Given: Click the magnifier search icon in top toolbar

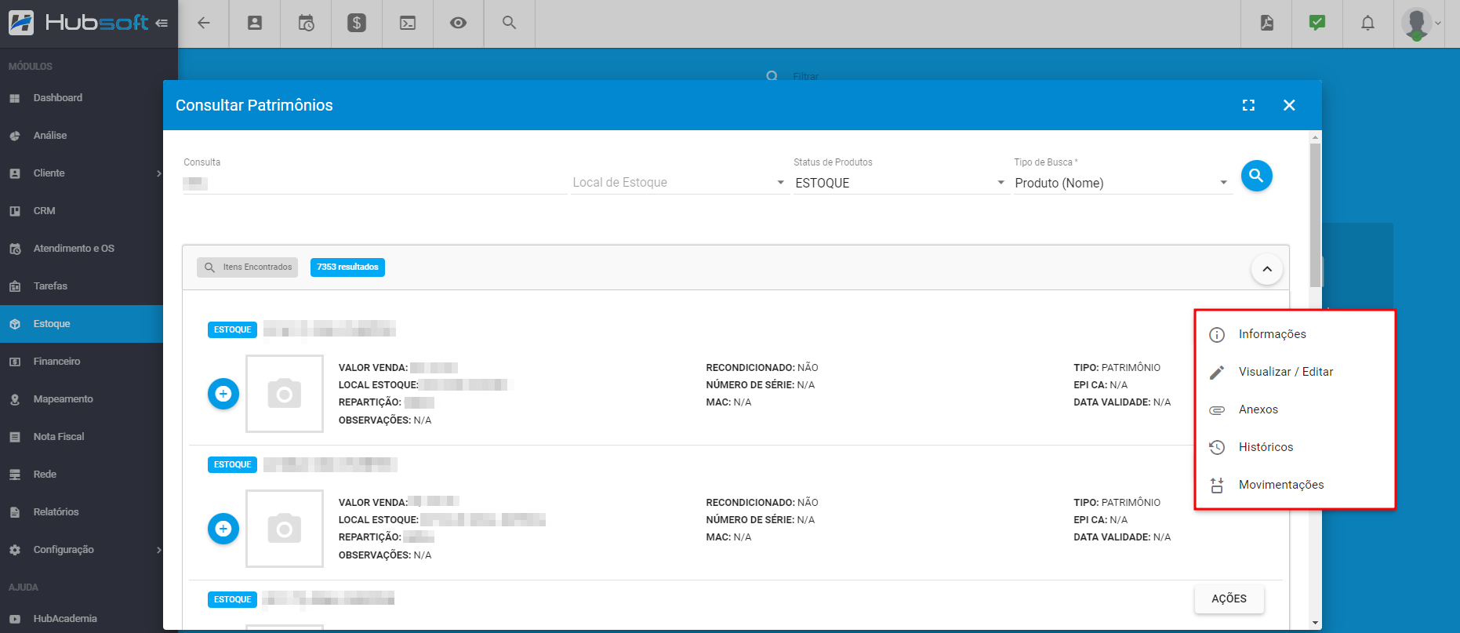Looking at the screenshot, I should [510, 23].
